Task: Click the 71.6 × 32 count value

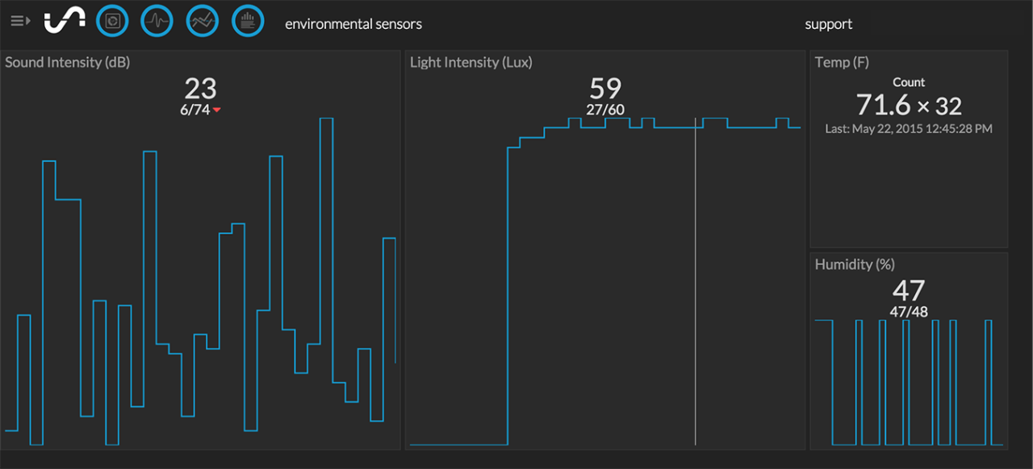Action: point(908,105)
